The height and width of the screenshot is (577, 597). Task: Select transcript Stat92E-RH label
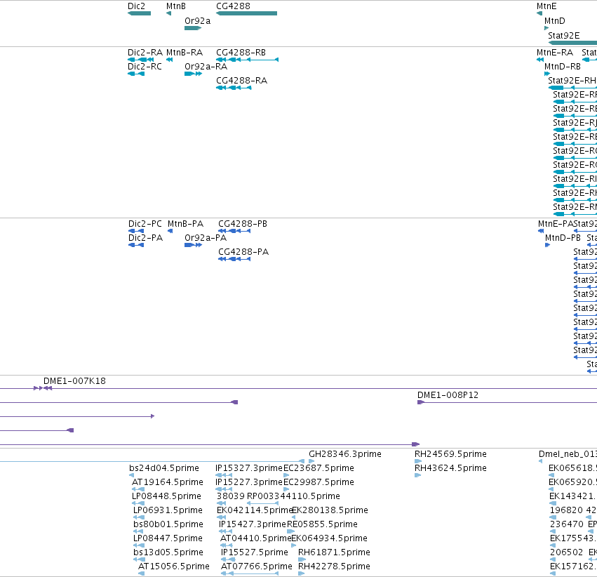(572, 81)
